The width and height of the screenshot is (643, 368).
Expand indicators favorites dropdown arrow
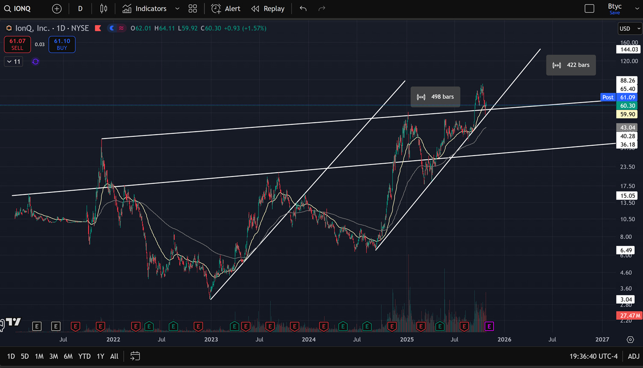(x=177, y=9)
